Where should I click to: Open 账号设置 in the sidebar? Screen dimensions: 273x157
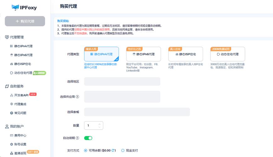tap(20, 144)
